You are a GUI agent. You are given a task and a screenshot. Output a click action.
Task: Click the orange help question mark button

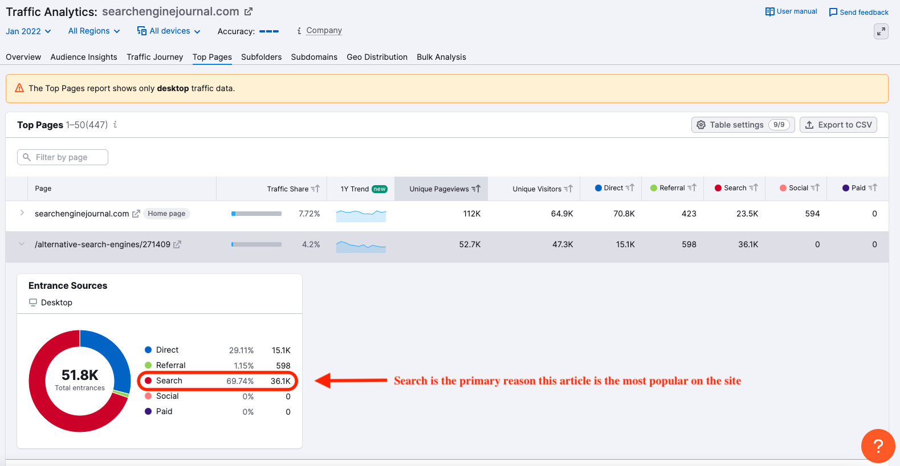pos(878,446)
